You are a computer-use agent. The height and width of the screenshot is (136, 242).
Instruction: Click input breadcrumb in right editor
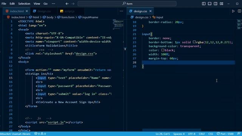click(x=160, y=17)
